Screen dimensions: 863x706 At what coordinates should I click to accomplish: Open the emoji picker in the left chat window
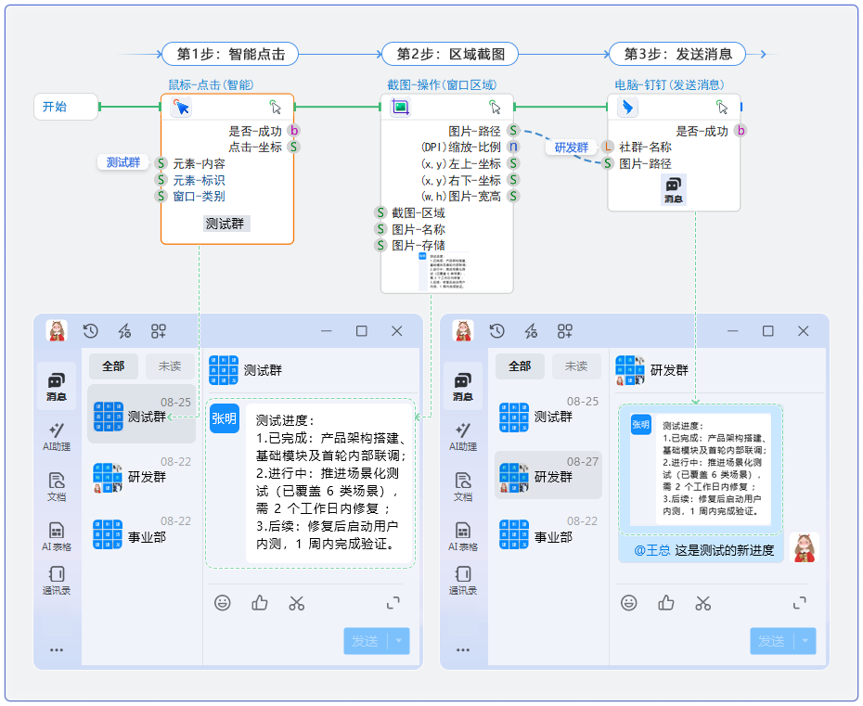tap(223, 603)
